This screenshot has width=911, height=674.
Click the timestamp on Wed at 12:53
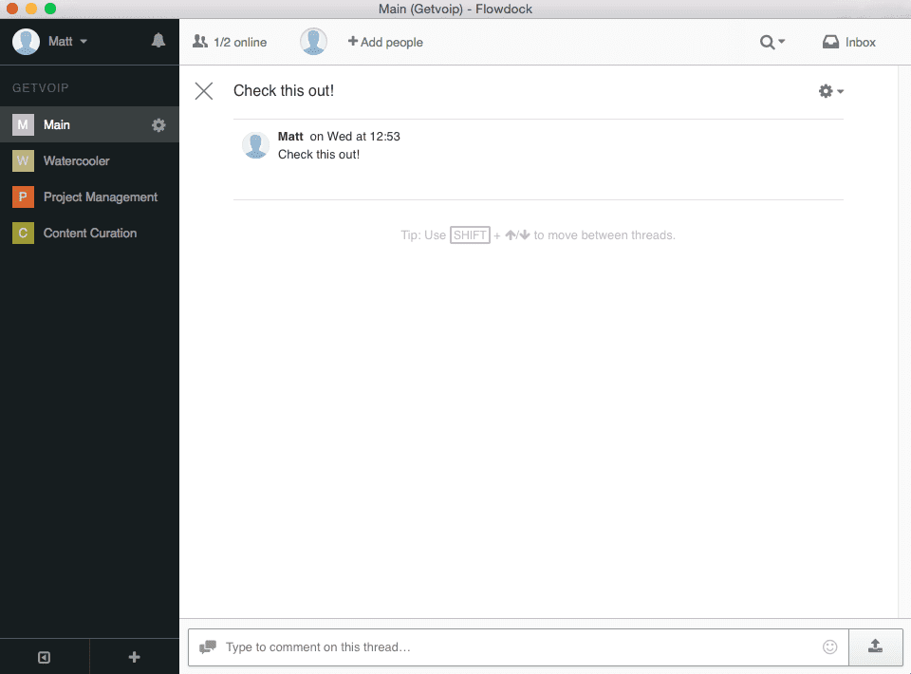(355, 137)
